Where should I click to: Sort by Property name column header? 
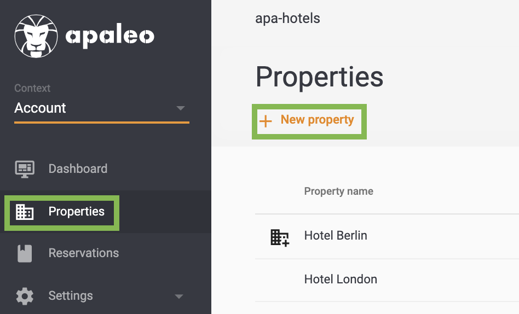click(338, 191)
